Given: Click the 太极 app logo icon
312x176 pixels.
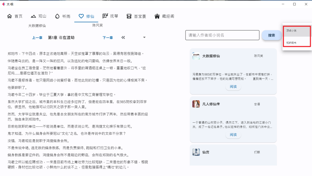Looking at the screenshot, I should pos(3,4).
